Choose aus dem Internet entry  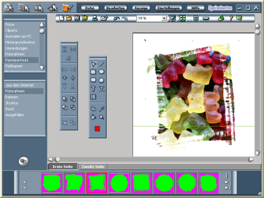[x=20, y=85]
